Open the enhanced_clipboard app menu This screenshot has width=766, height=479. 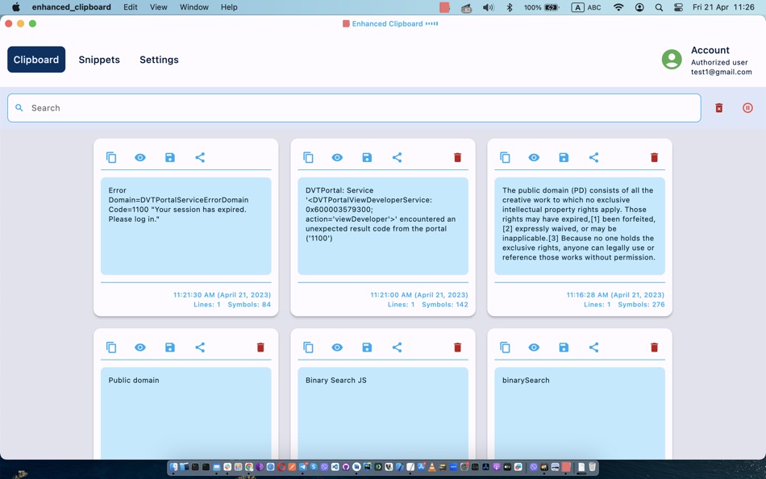point(71,7)
